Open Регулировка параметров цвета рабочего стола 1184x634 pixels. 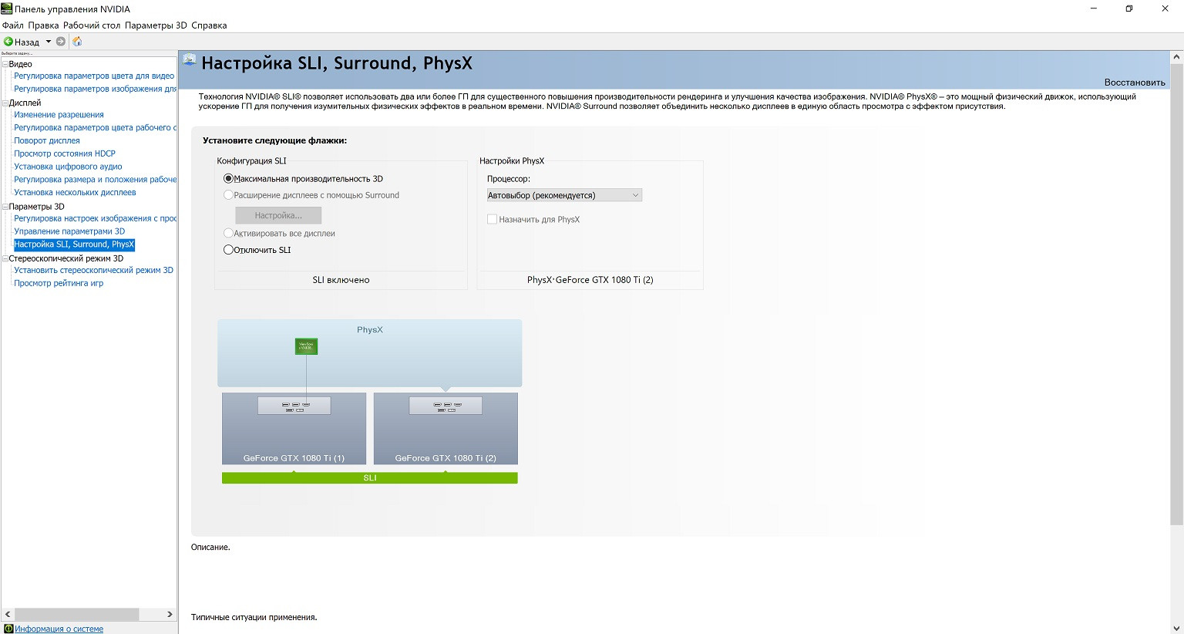[x=95, y=128]
